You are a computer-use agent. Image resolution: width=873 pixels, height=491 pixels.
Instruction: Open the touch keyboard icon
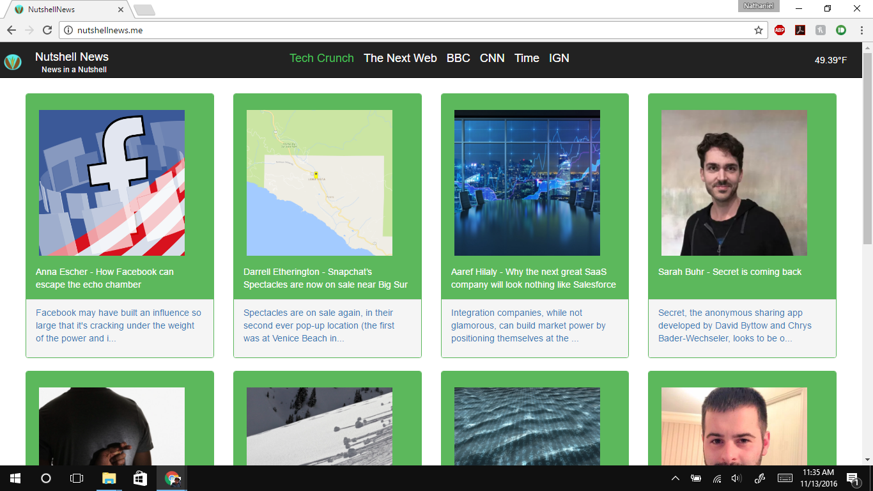(785, 478)
